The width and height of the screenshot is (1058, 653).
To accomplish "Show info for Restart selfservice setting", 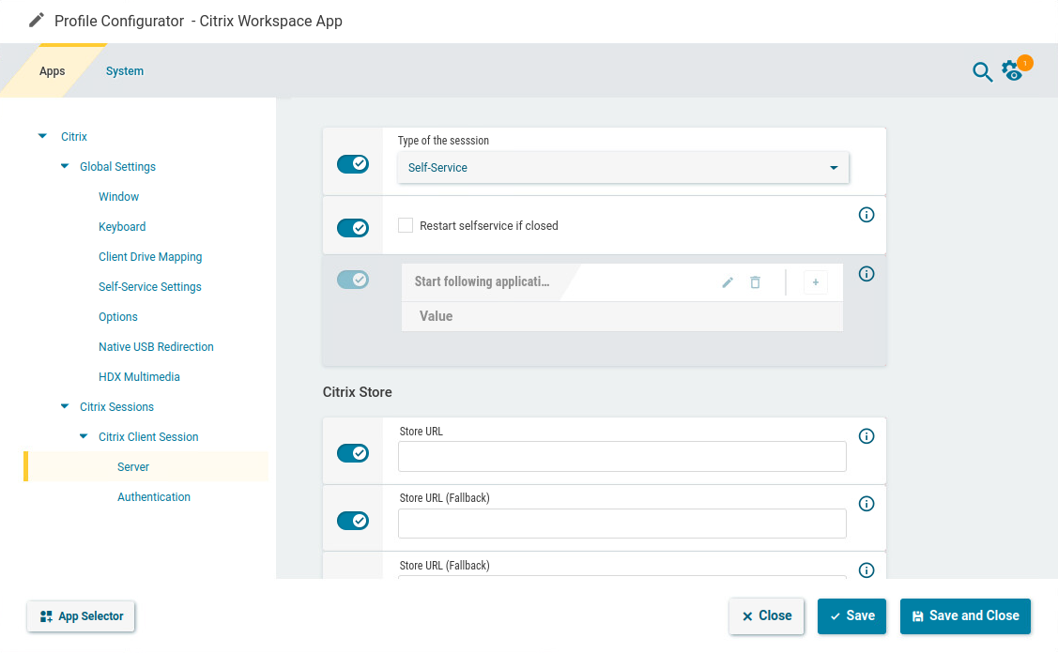I will point(866,215).
